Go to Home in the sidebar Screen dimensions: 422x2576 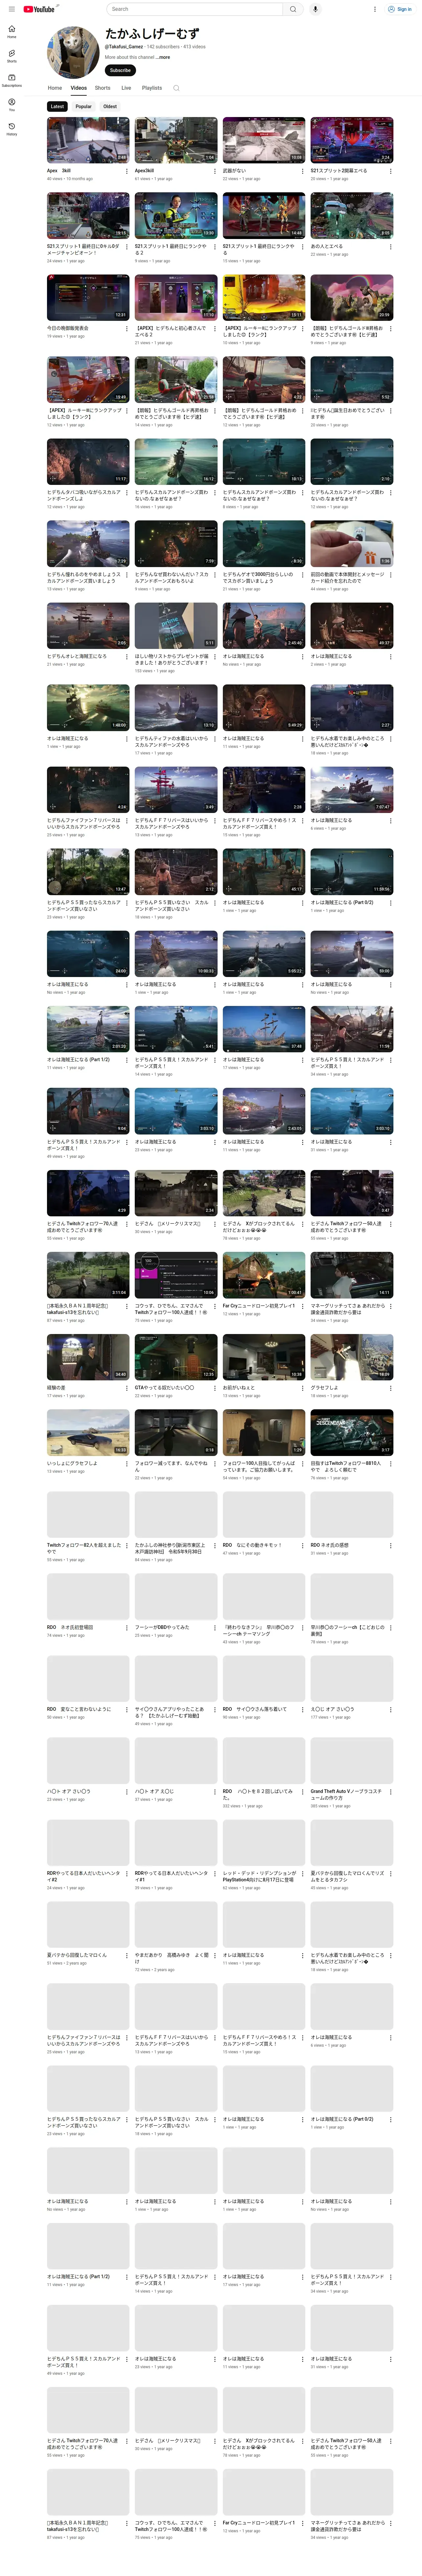point(12,31)
